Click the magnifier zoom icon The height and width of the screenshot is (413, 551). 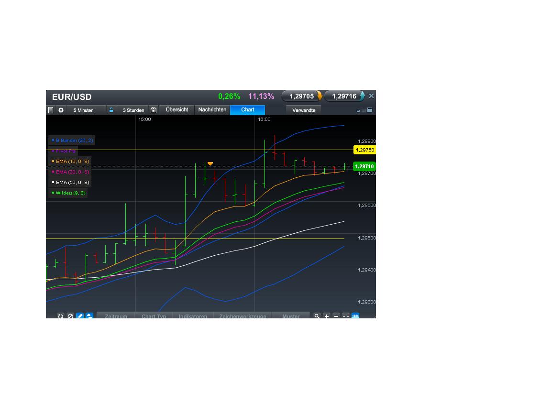(317, 316)
